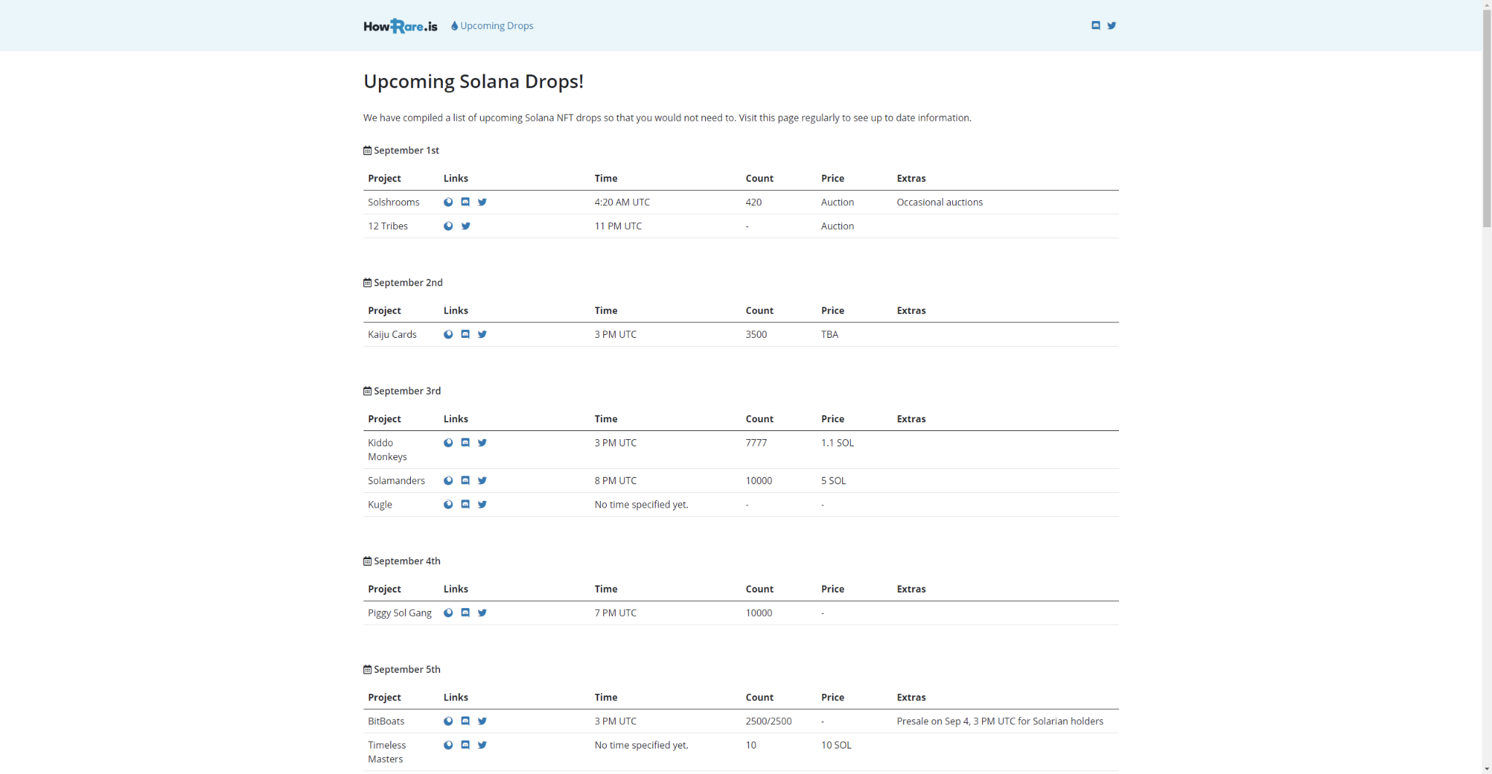Open the Timeless Masters Twitter icon
This screenshot has height=774, width=1492.
tap(482, 745)
